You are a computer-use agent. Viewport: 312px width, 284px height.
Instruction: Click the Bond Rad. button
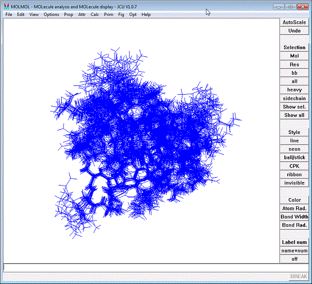pos(295,225)
